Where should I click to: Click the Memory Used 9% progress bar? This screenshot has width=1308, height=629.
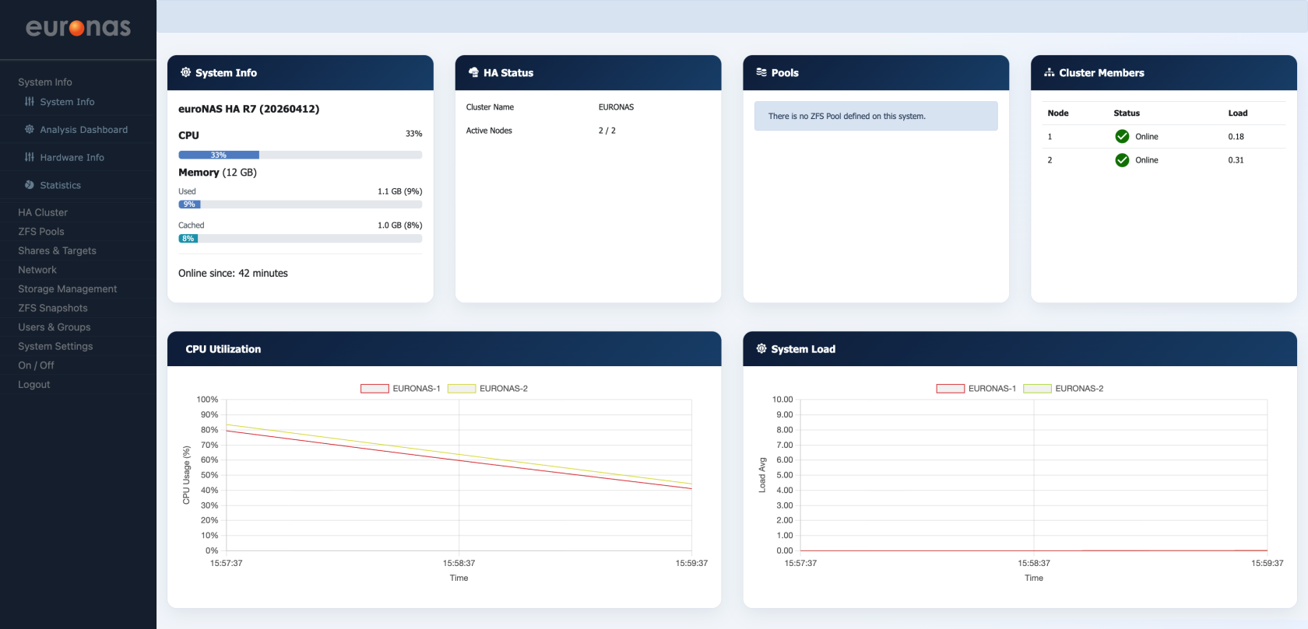coord(301,204)
